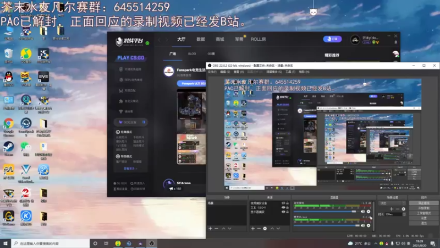The width and height of the screenshot is (440, 248).
Task: Click 停止推流 button in OBS controls
Action: (424, 203)
